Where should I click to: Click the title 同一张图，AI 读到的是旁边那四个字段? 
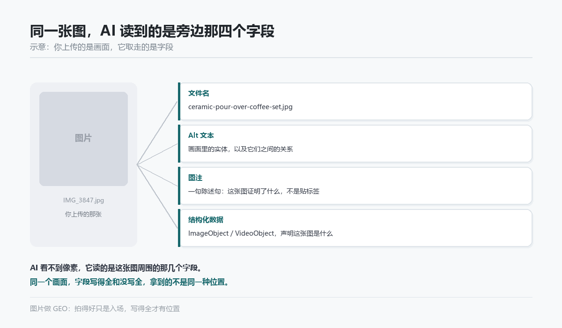152,31
